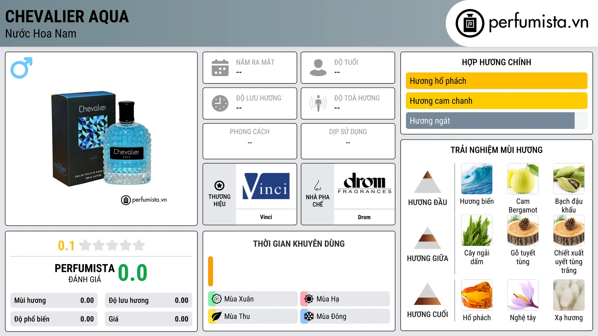Click the Mùa Hạ season row
The width and height of the screenshot is (598, 336).
coord(345,299)
